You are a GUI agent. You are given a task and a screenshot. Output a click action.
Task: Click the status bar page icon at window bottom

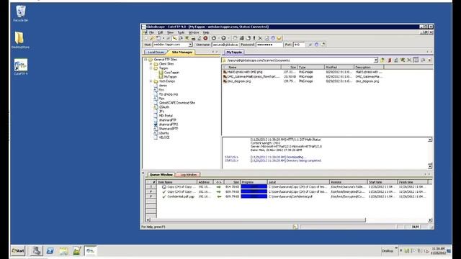(x=295, y=227)
